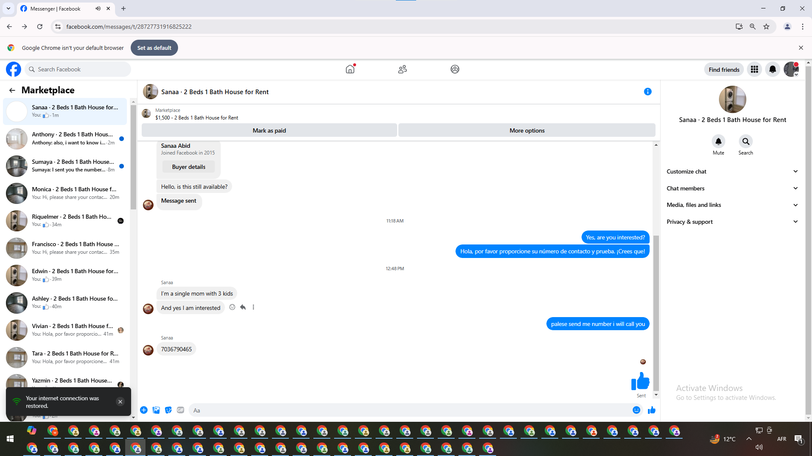This screenshot has height=456, width=812.
Task: Open the Friends icon in top navigation
Action: click(402, 69)
